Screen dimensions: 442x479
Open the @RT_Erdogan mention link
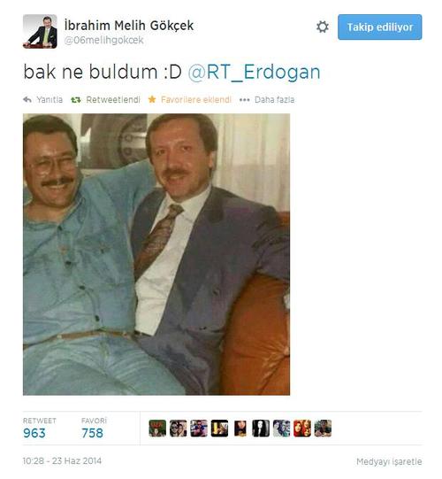click(x=254, y=72)
